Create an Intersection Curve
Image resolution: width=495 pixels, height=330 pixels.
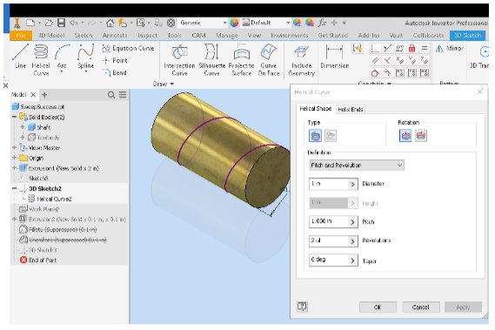(179, 60)
